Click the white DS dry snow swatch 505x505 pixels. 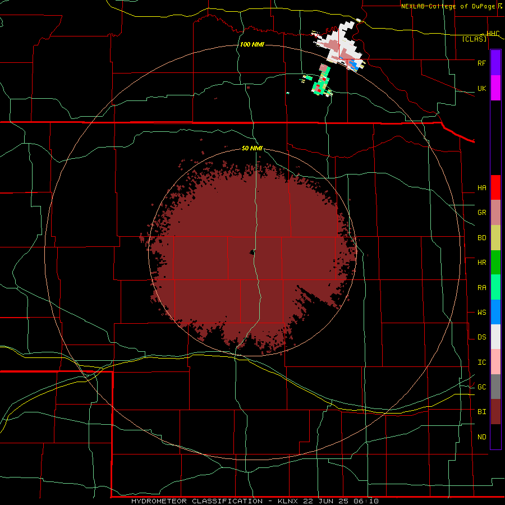click(x=495, y=337)
